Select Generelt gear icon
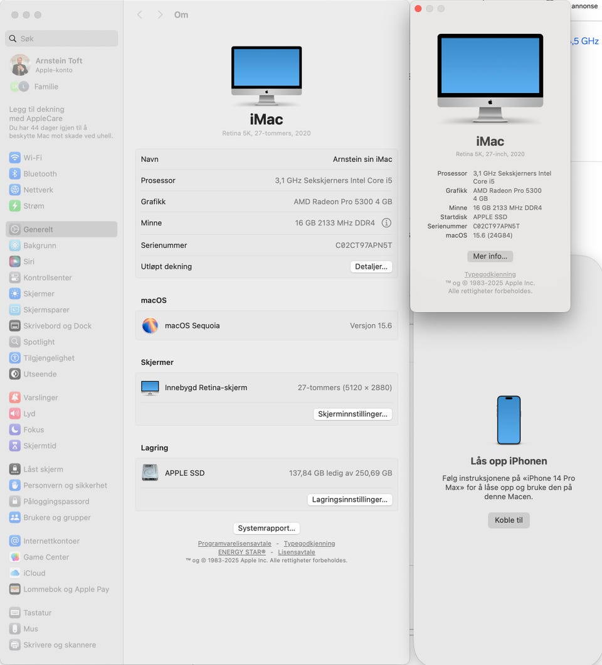The image size is (602, 665). (x=15, y=229)
